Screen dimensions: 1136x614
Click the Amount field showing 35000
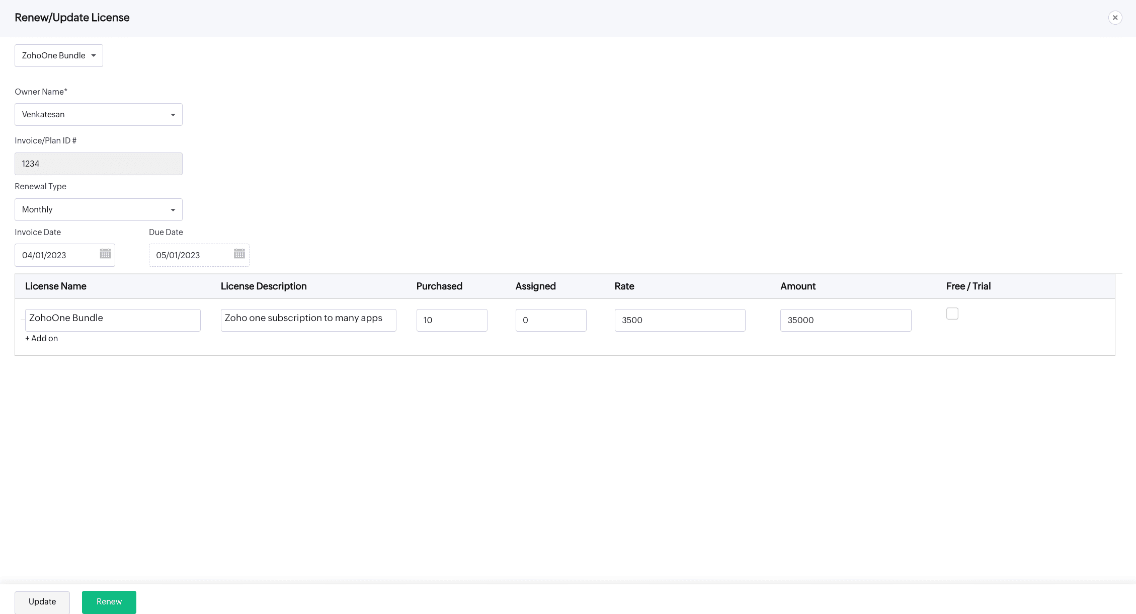tap(845, 320)
